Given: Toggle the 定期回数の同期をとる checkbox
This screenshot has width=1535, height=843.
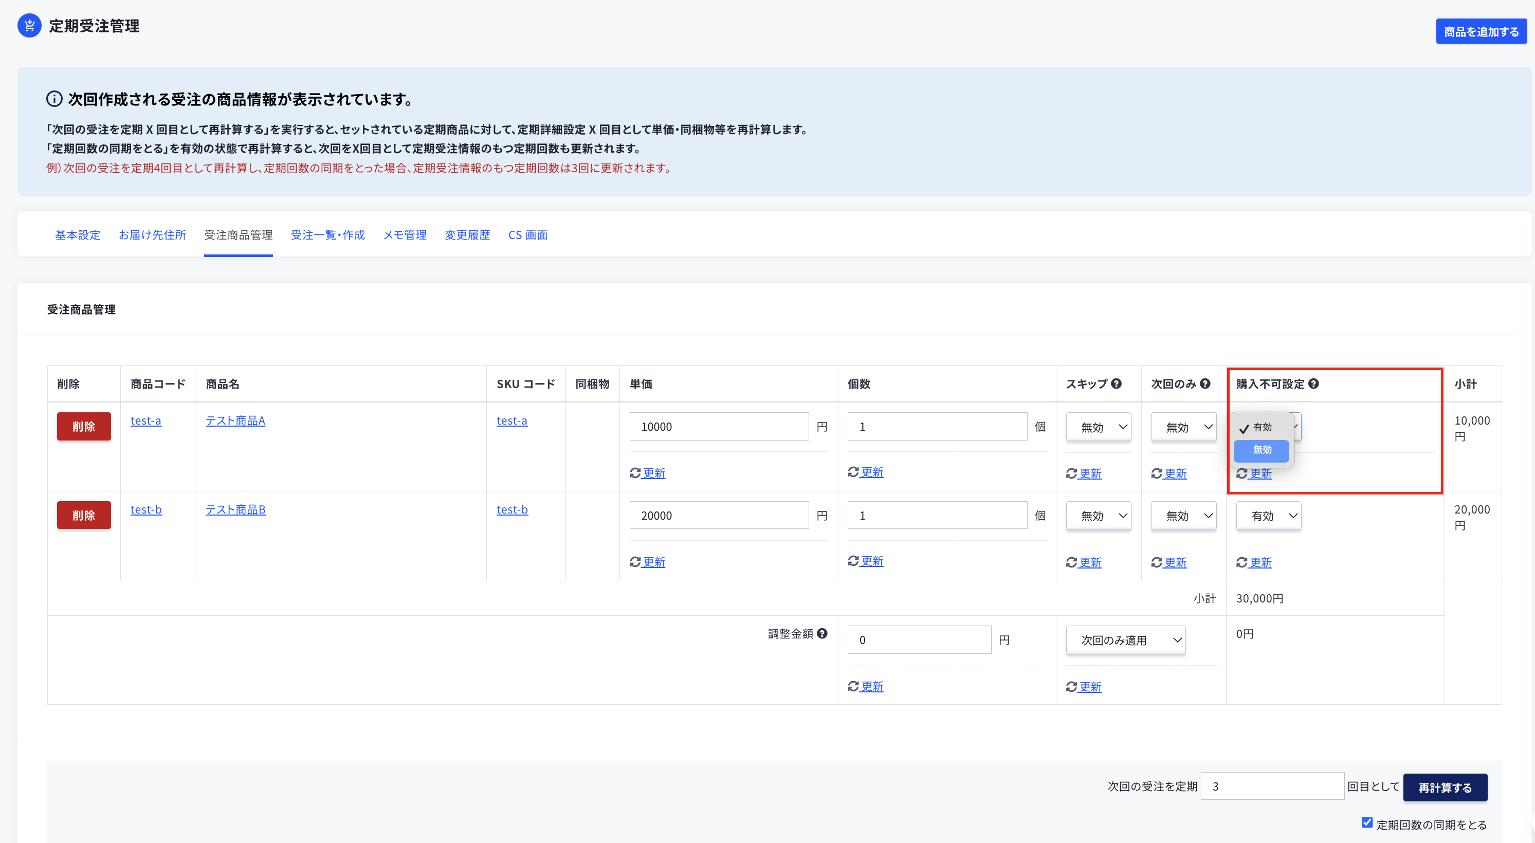Looking at the screenshot, I should (1367, 823).
